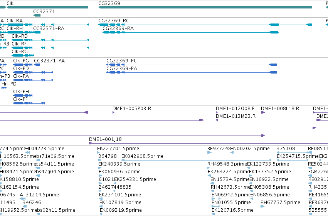Select transcript Clk-RF
The width and height of the screenshot is (328, 216).
click(19, 44)
